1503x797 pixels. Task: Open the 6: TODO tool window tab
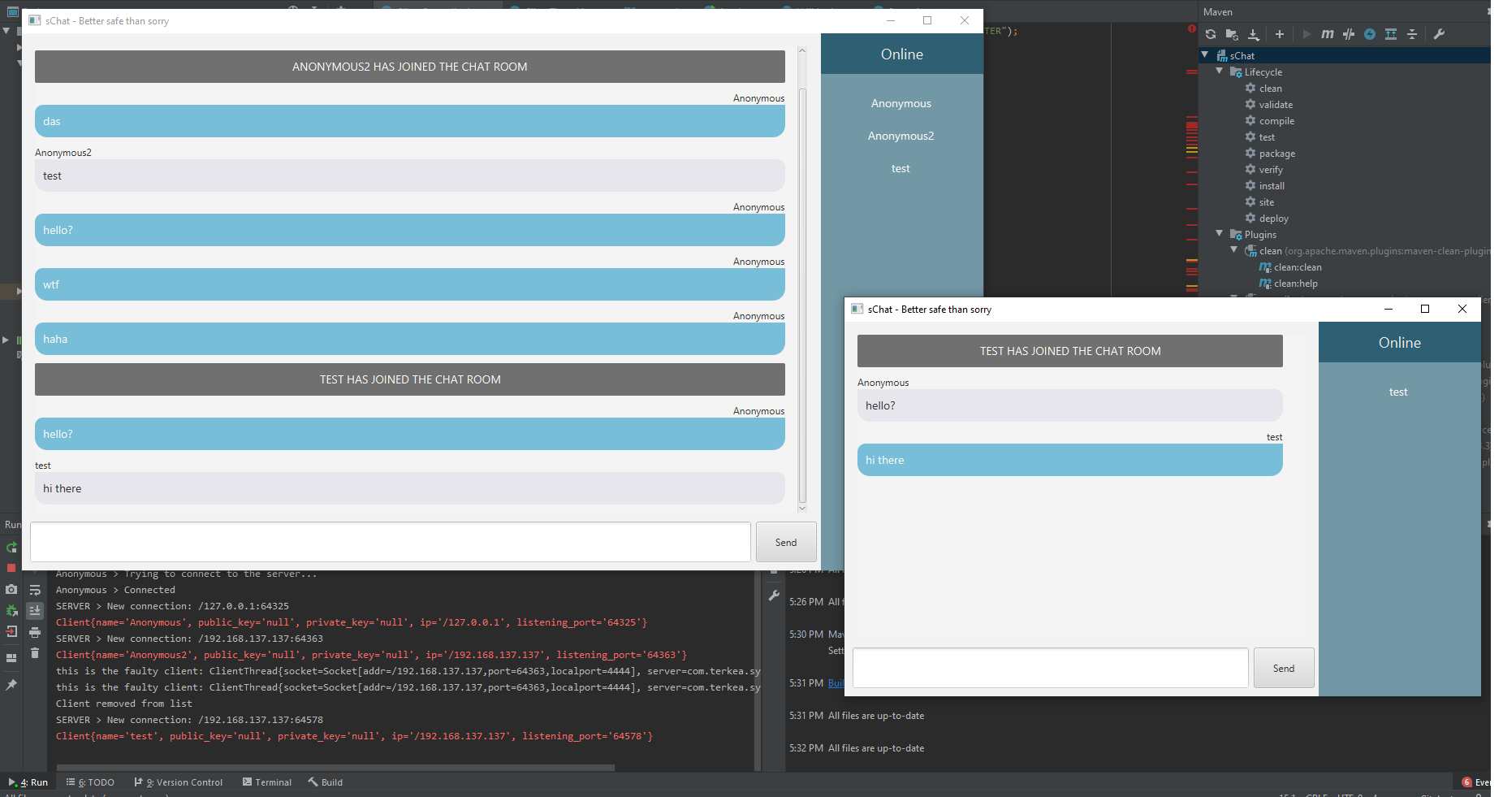tap(90, 782)
